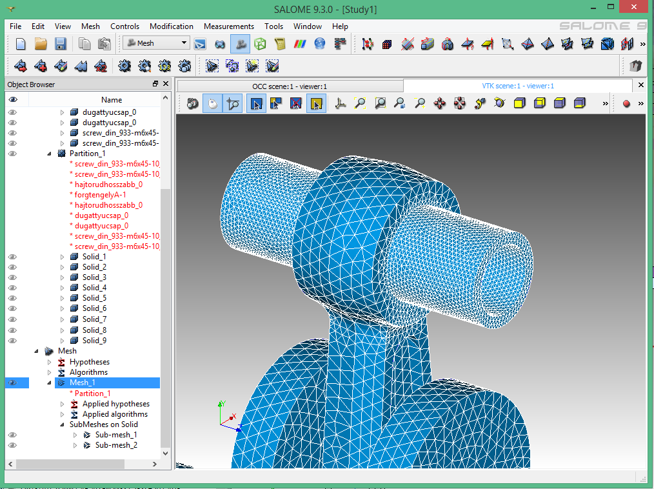This screenshot has height=489, width=654.
Task: Click the Fit Area zoom icon
Action: [380, 103]
